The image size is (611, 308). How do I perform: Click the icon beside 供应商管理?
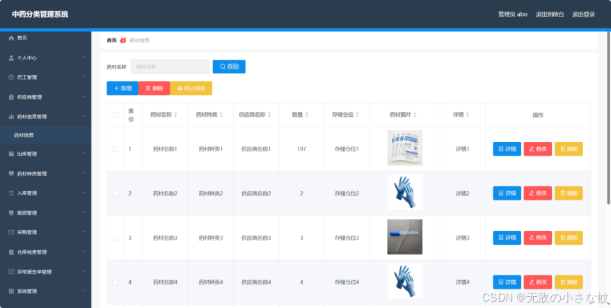click(11, 97)
